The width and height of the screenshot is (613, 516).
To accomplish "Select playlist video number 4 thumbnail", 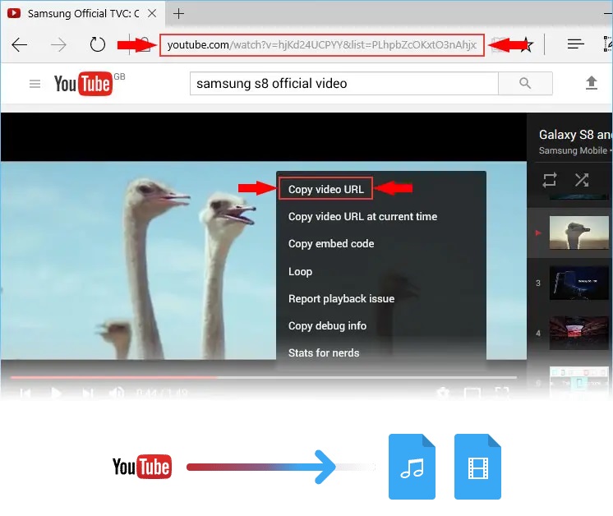I will coord(579,333).
